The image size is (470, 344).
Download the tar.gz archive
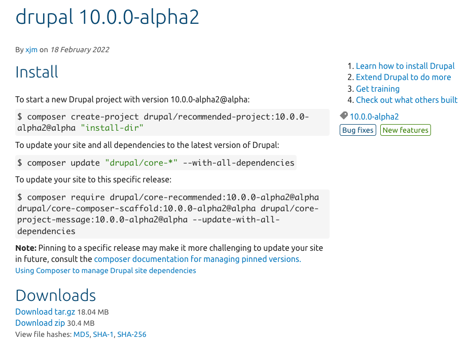click(45, 312)
